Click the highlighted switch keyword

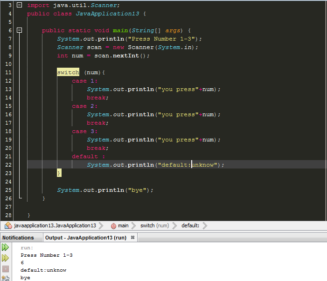pyautogui.click(x=68, y=72)
